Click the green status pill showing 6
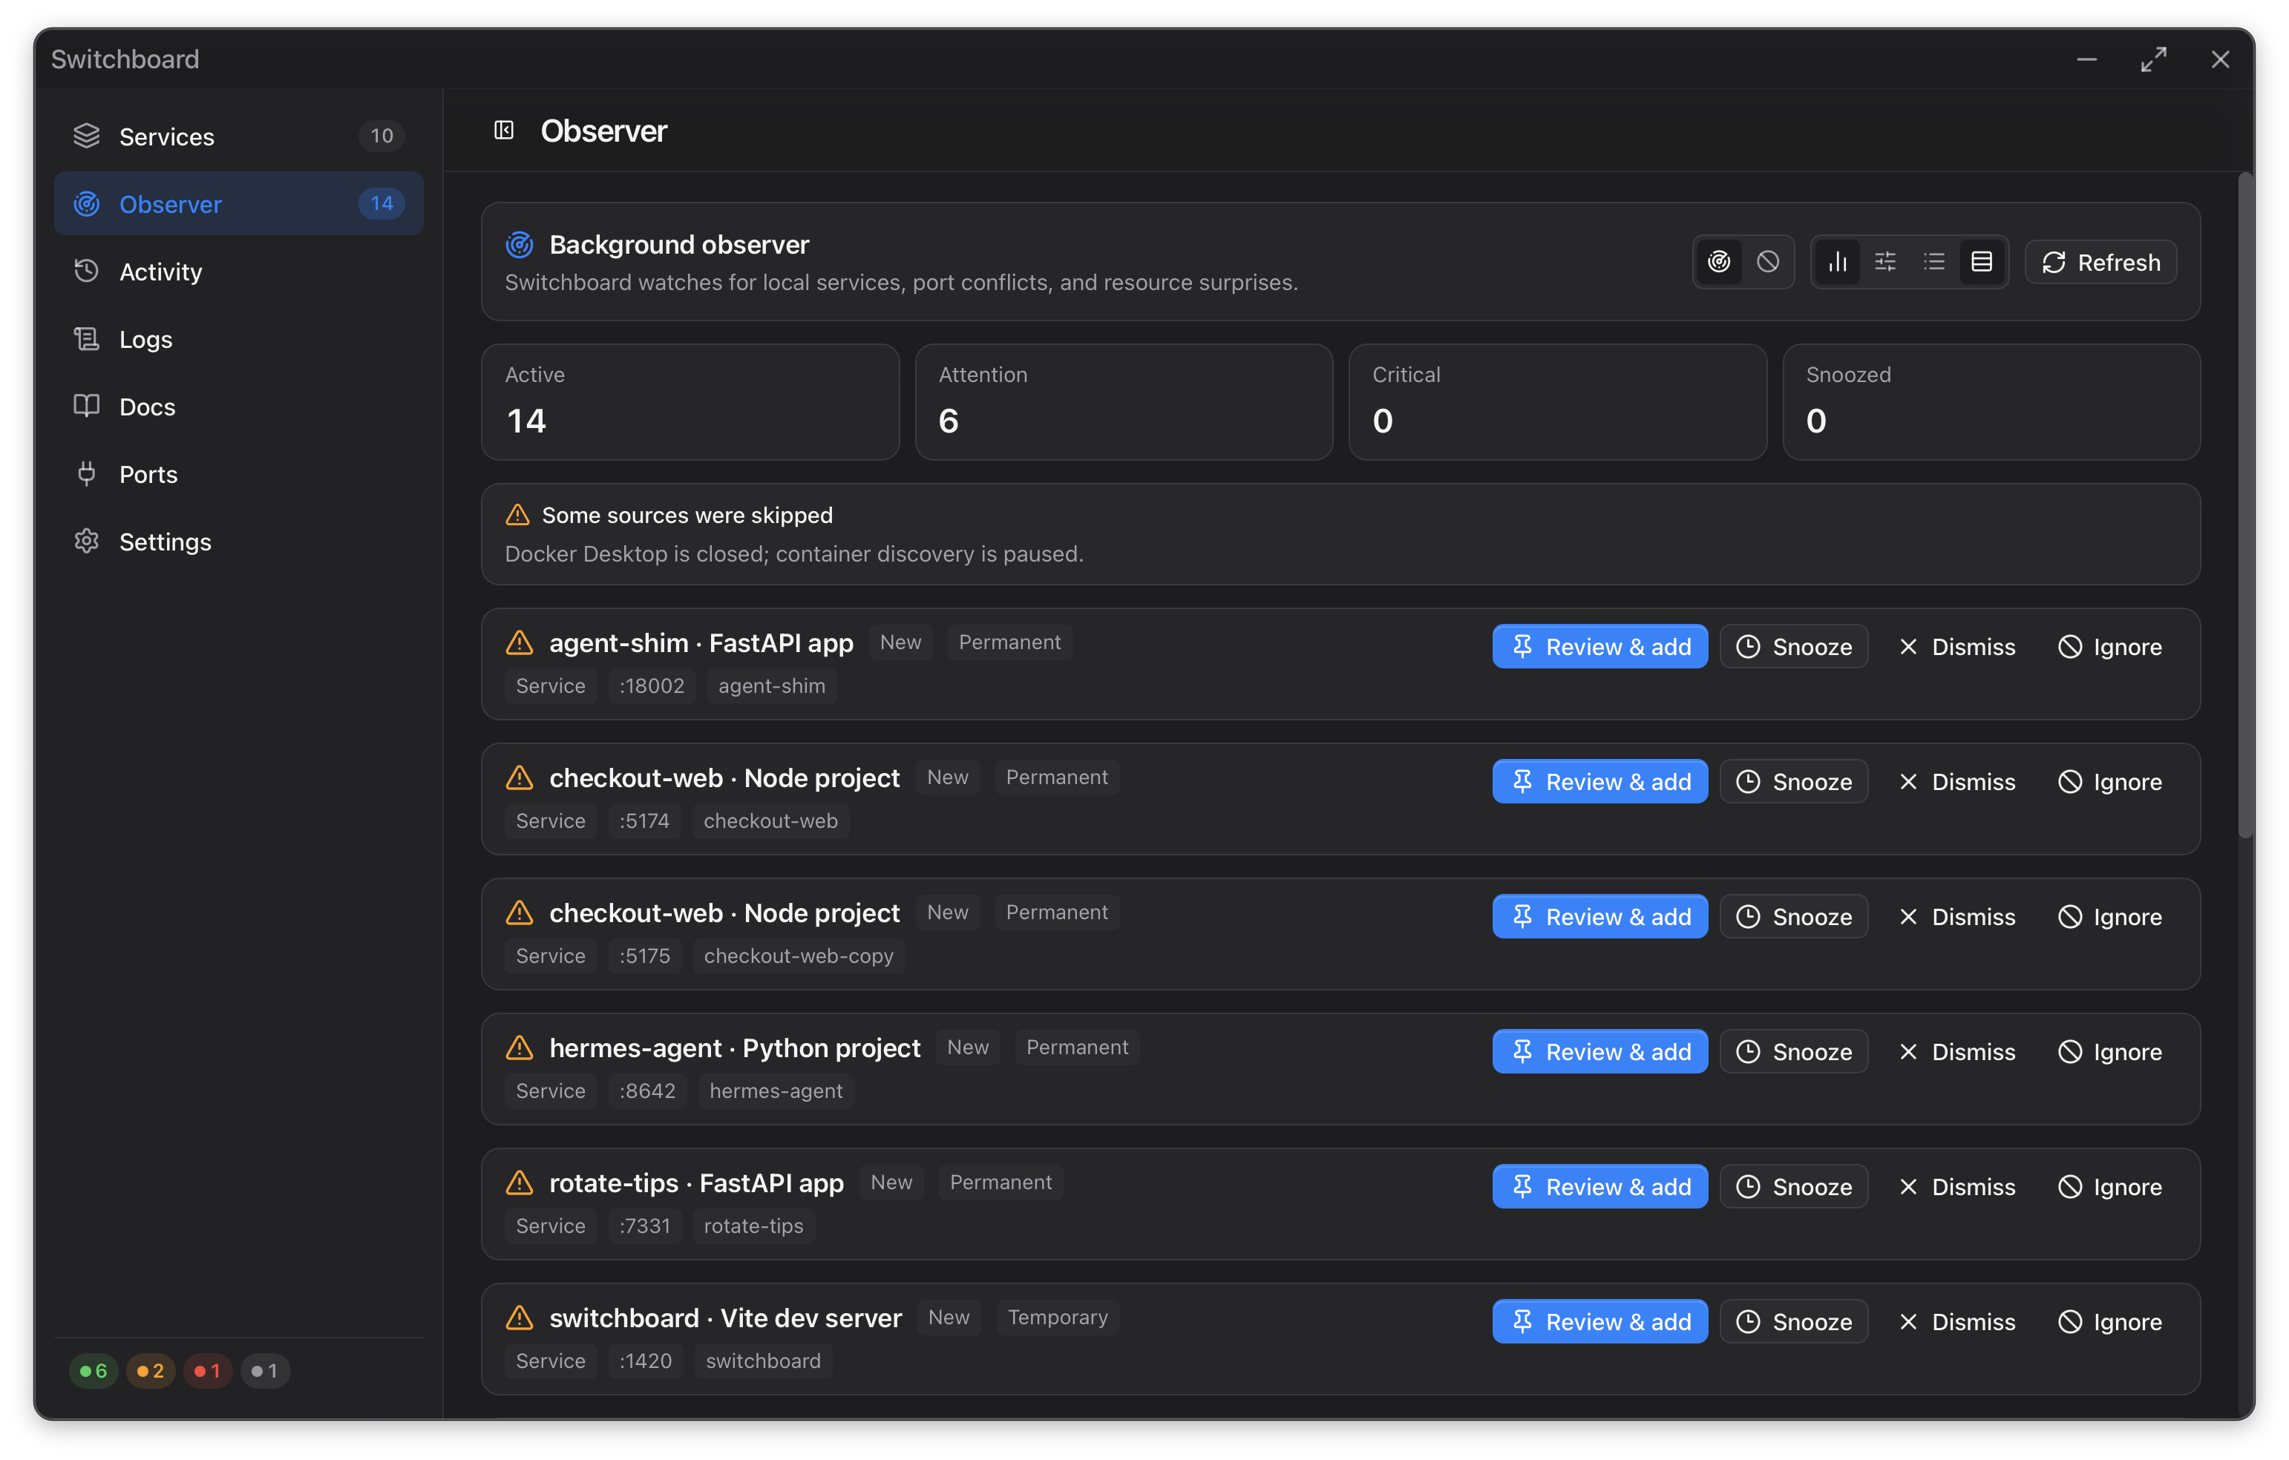Screen dimensions: 2289x1460 click(94, 1371)
